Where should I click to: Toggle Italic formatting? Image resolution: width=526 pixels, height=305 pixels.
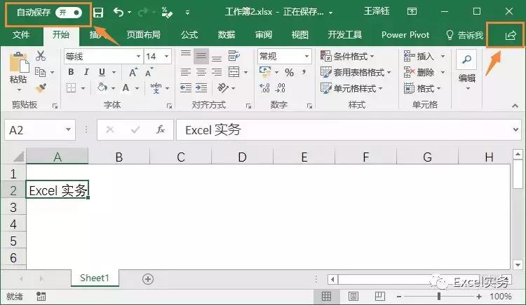tap(86, 72)
